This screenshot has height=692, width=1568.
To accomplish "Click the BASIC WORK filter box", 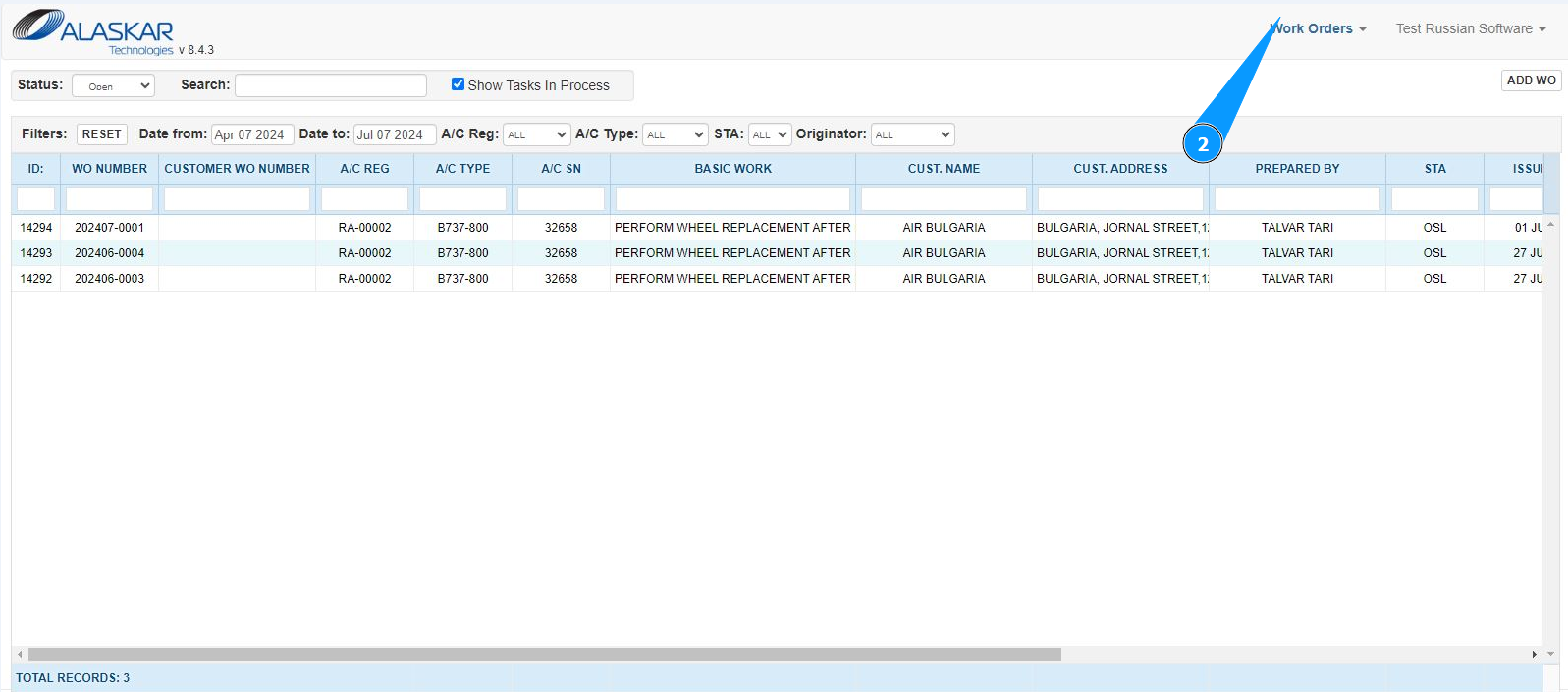I will pyautogui.click(x=733, y=199).
